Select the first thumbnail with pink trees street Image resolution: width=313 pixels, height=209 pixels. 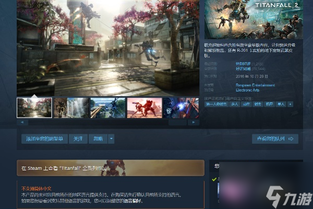point(34,108)
